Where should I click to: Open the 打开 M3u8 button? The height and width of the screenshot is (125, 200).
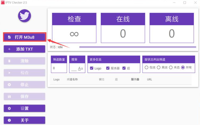coord(24,37)
